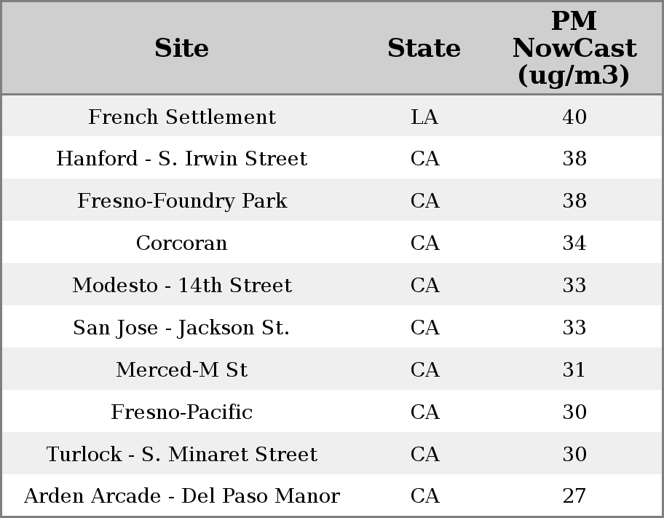This screenshot has height=518, width=664.
Task: Select the Corcoran site cell
Action: pos(182,243)
